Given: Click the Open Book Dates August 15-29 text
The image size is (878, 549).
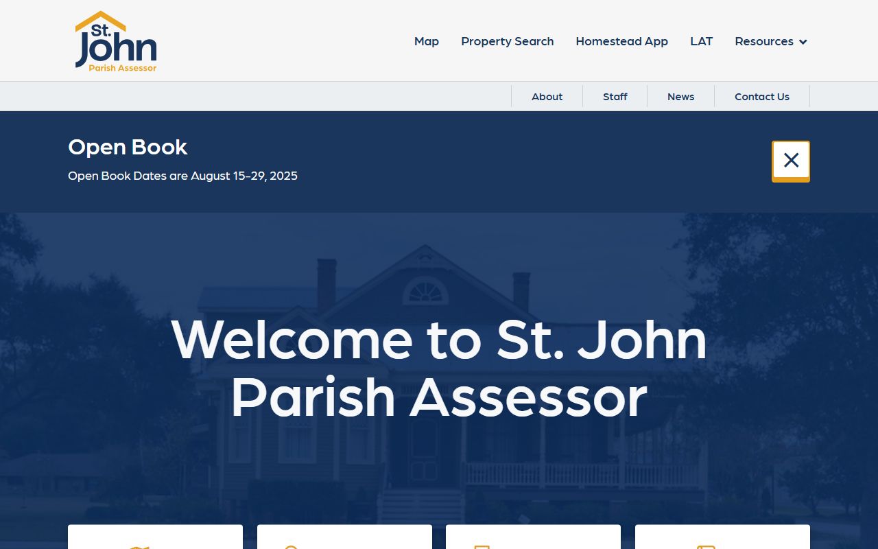Looking at the screenshot, I should click(x=183, y=176).
